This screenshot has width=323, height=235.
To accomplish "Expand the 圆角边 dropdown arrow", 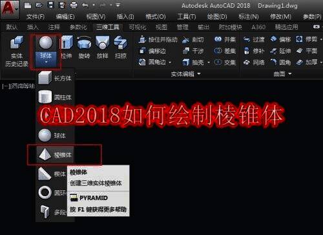I will pyautogui.click(x=170, y=63).
